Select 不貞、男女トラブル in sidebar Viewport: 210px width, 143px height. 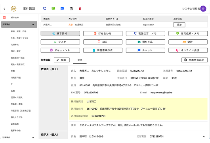click(x=19, y=38)
